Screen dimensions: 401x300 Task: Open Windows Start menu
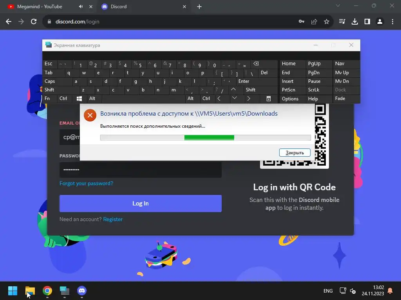point(13,291)
